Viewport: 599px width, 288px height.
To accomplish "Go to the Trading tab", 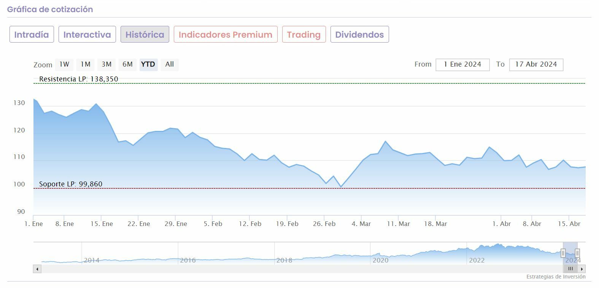I will coord(304,35).
